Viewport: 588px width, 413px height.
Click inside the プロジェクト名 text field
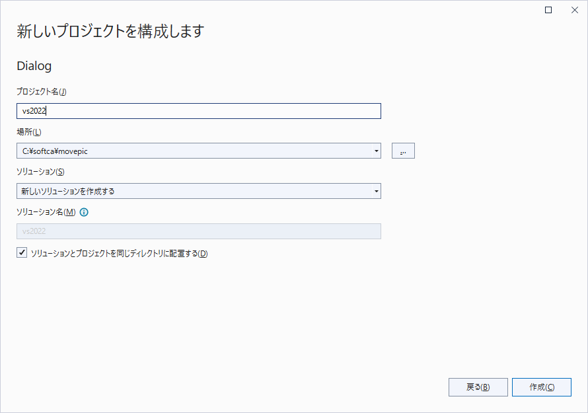tap(198, 111)
